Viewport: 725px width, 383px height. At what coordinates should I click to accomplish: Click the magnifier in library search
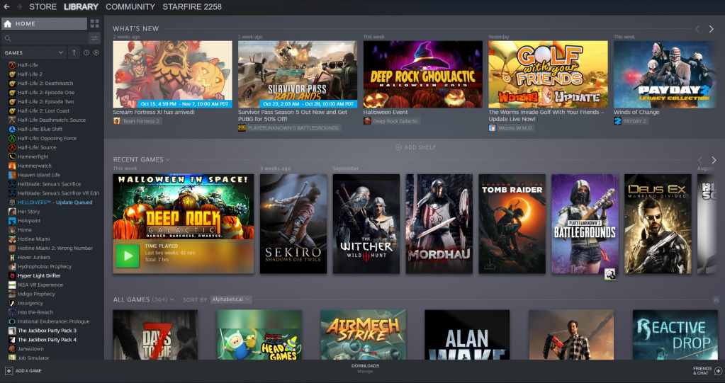click(x=8, y=38)
